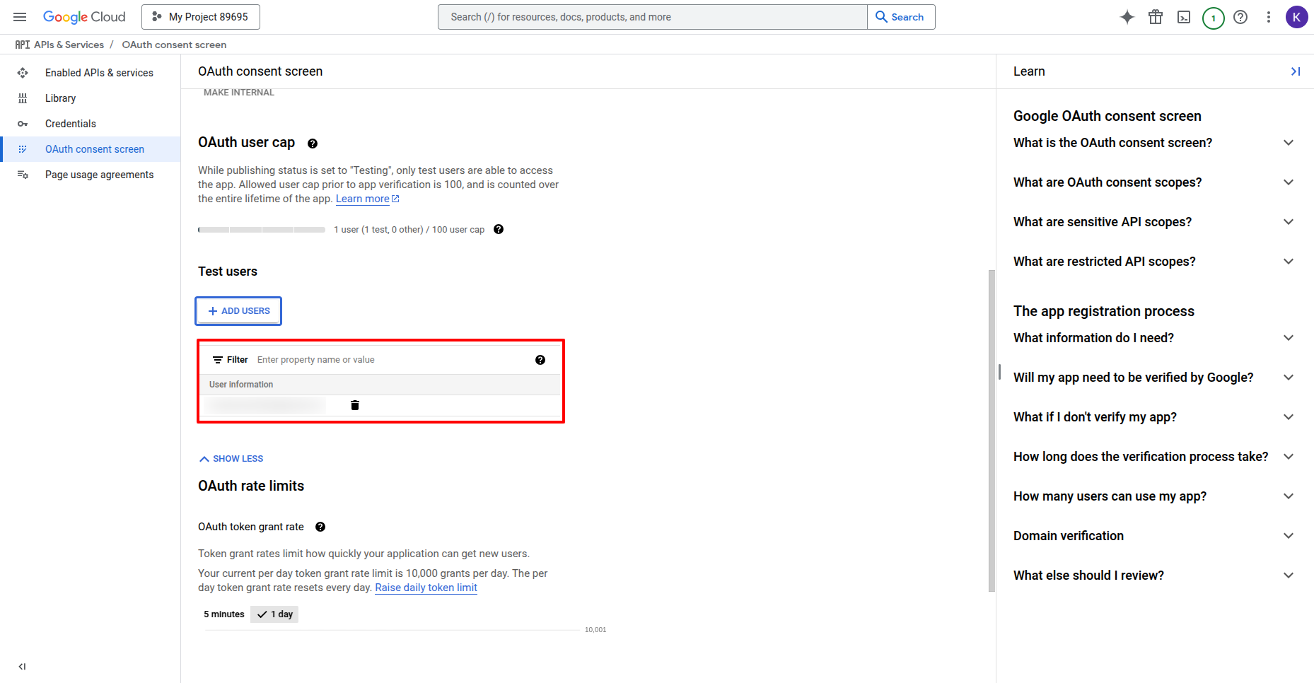Click the test users filter input field
This screenshot has height=683, width=1314.
pos(391,360)
